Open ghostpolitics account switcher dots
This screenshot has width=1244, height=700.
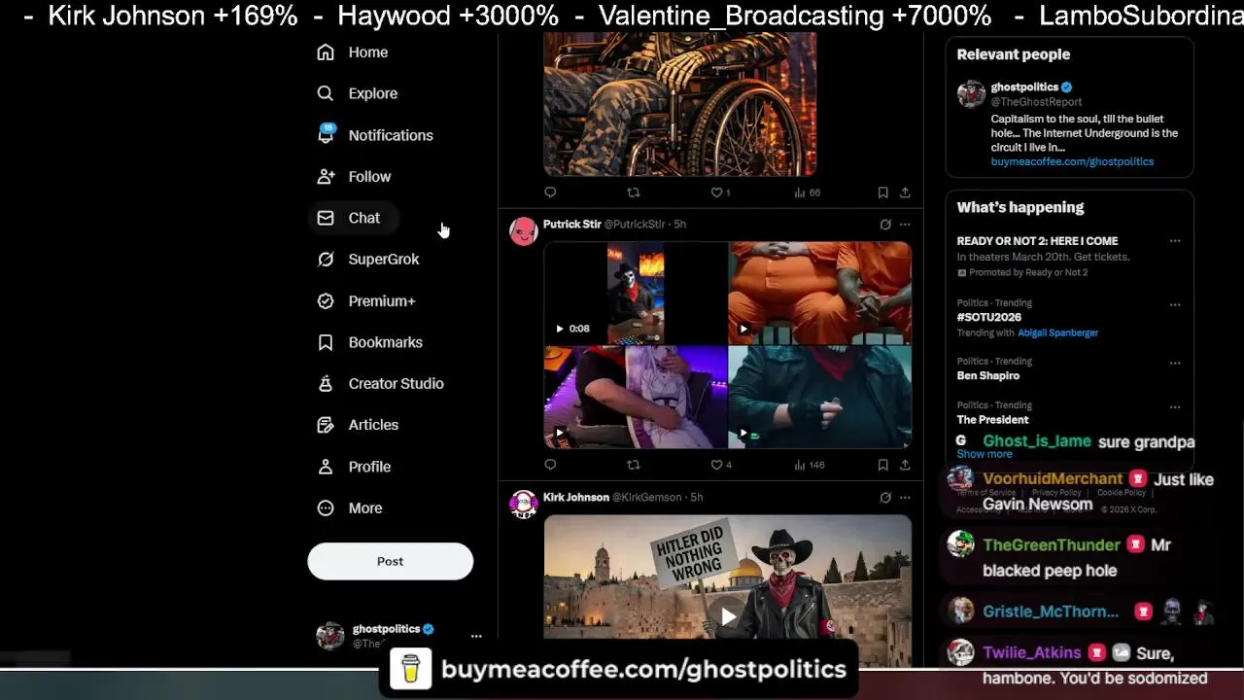[x=476, y=636]
